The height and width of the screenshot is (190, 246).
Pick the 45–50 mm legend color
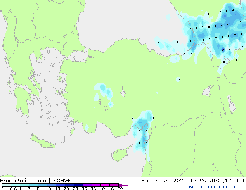tap(114, 185)
